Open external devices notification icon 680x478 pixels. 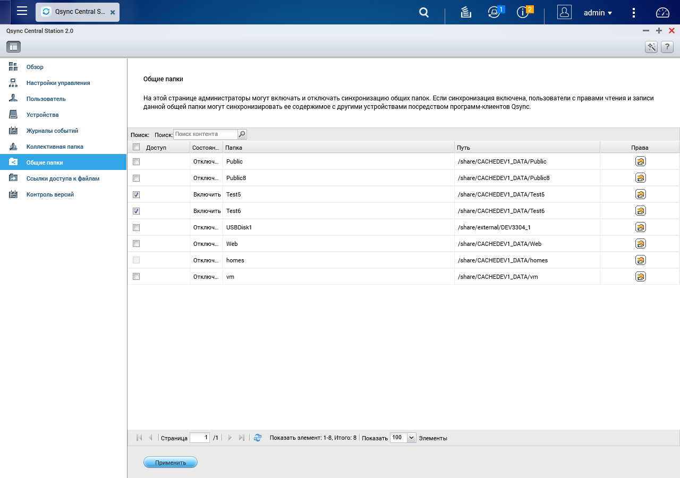click(495, 12)
